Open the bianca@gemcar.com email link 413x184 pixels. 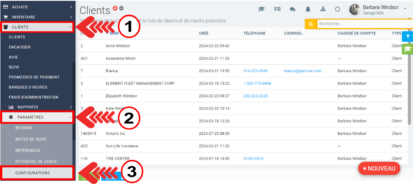(302, 71)
